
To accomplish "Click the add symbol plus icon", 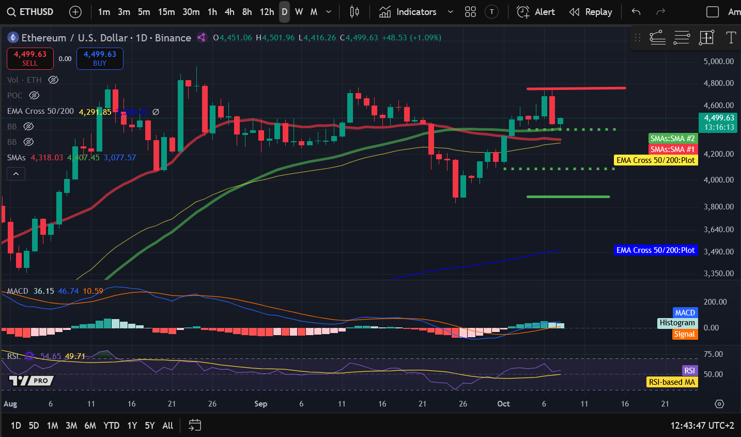I will pyautogui.click(x=75, y=12).
